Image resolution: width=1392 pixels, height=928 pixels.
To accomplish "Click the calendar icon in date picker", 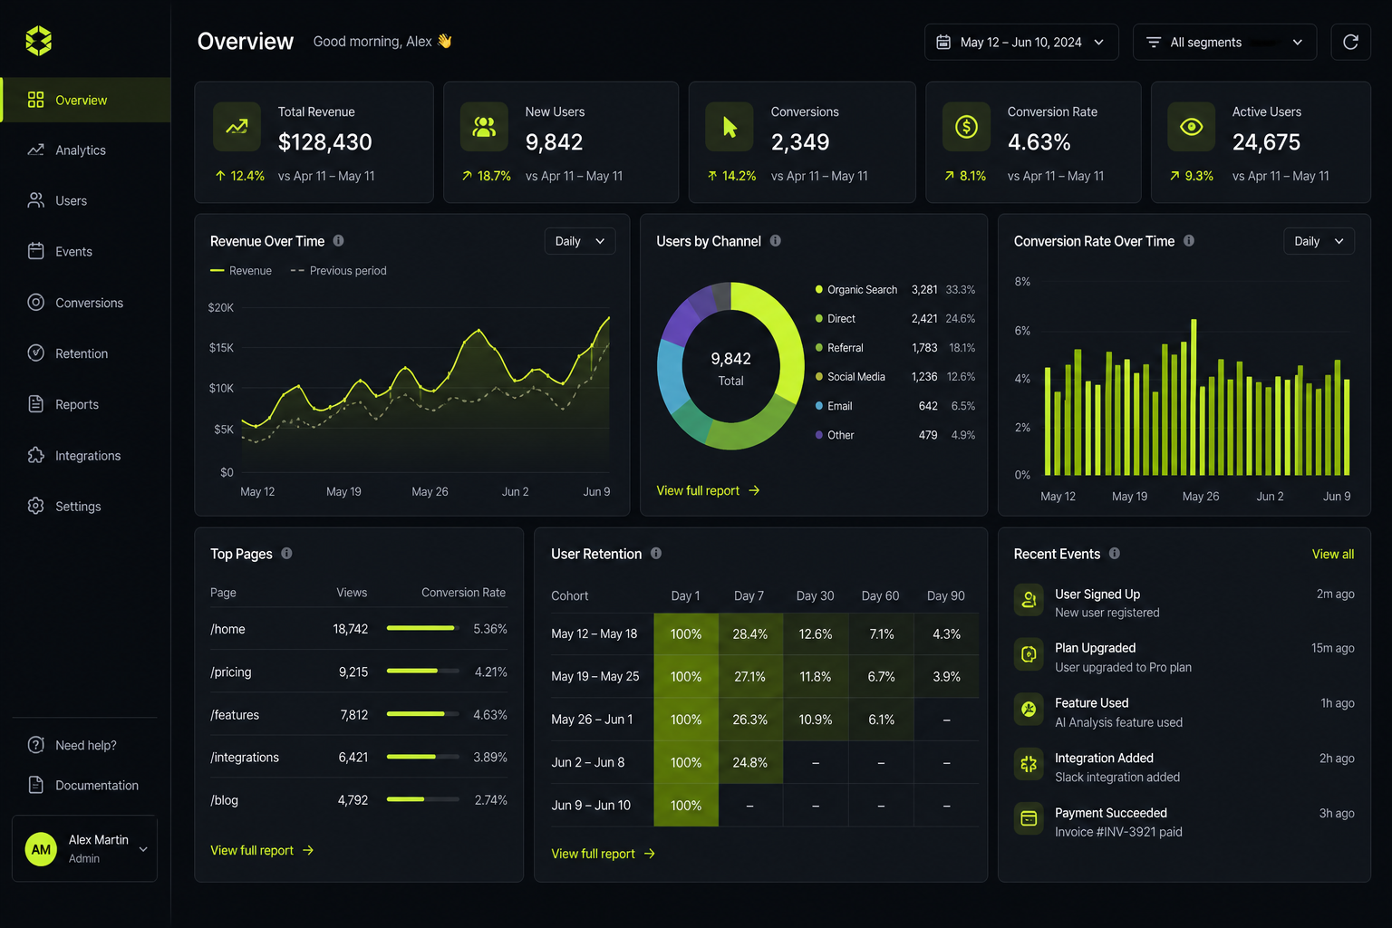I will (x=943, y=43).
